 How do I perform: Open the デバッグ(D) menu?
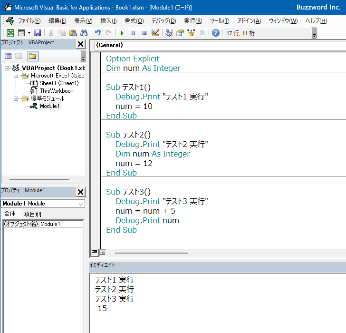pos(163,21)
